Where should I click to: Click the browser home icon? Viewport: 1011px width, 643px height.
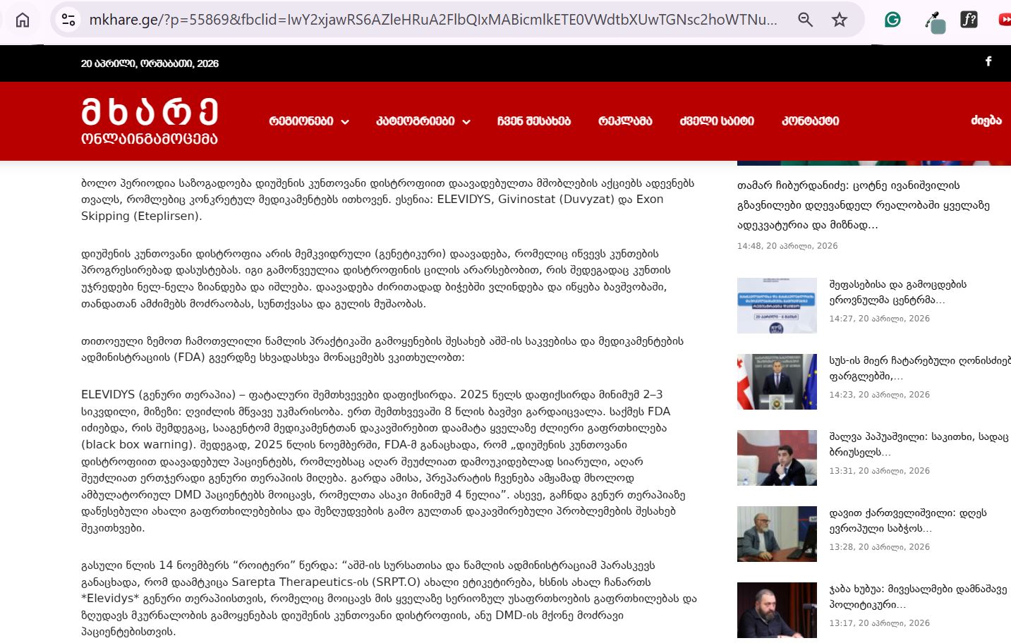[23, 20]
